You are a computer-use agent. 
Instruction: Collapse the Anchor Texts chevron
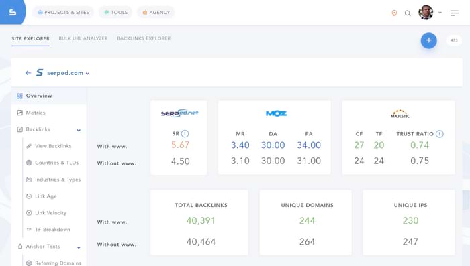pyautogui.click(x=79, y=247)
